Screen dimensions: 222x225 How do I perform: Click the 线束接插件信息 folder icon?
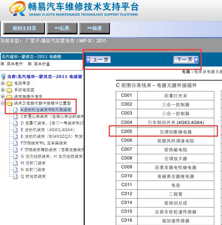click(x=9, y=96)
